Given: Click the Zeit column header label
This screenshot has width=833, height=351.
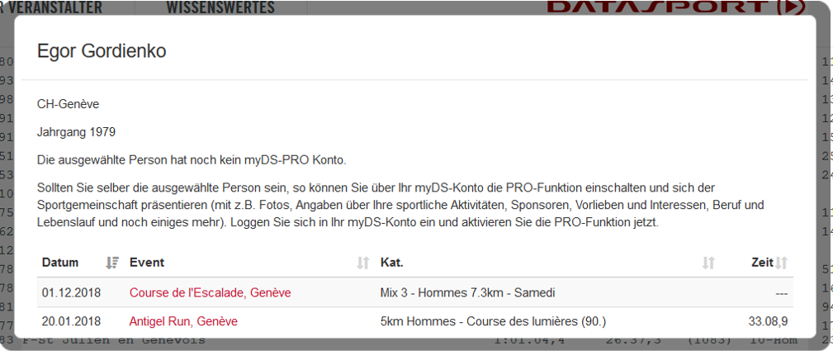Looking at the screenshot, I should pyautogui.click(x=762, y=262).
